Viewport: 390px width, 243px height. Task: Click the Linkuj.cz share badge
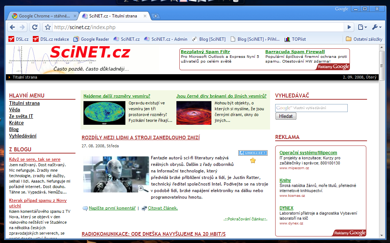[253, 153]
